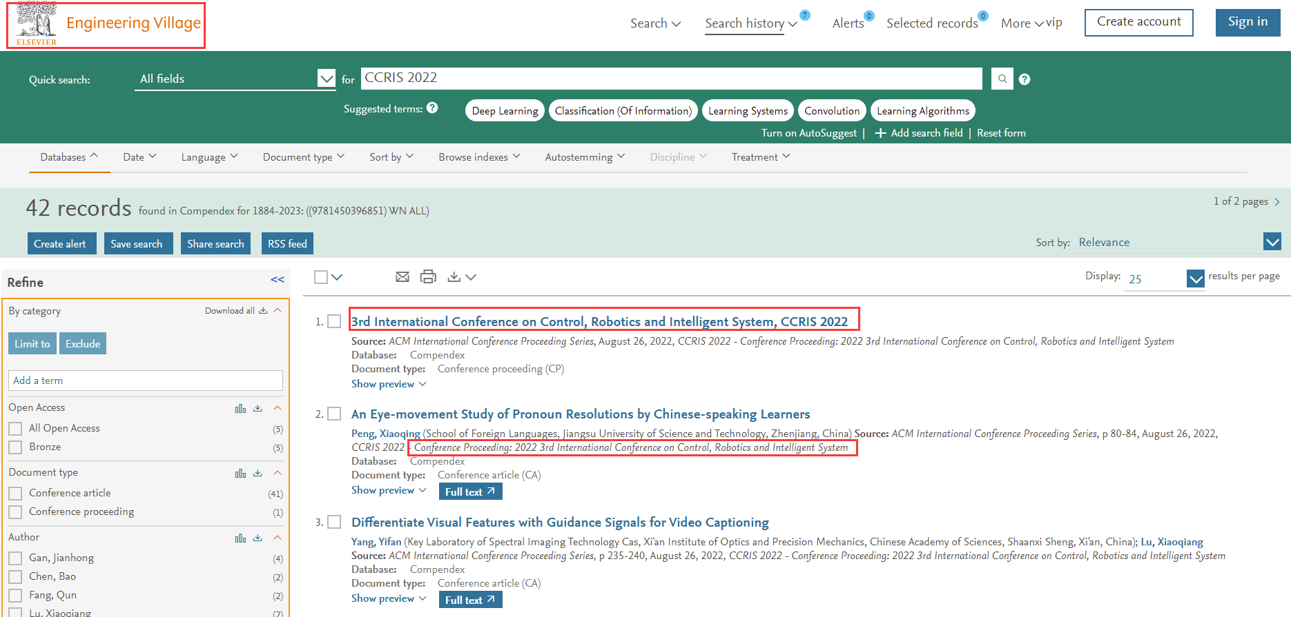
Task: Click the Create account button
Action: tap(1138, 22)
